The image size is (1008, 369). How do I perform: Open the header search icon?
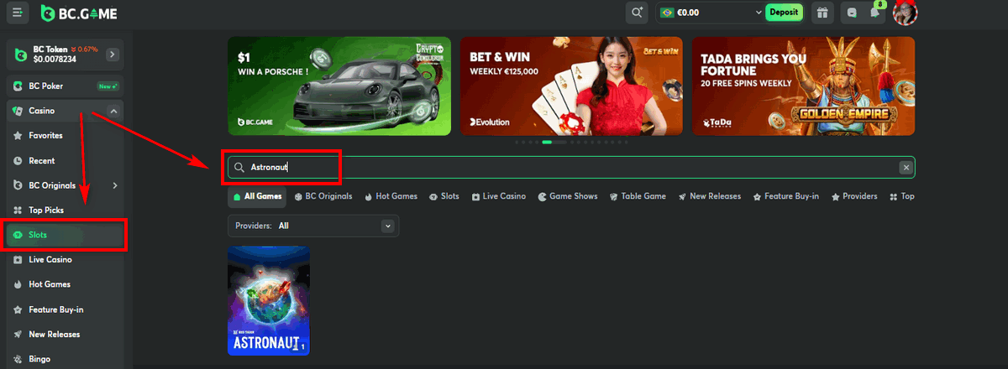coord(637,13)
